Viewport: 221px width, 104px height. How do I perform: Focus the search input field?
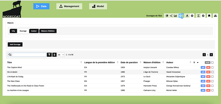point(27,55)
